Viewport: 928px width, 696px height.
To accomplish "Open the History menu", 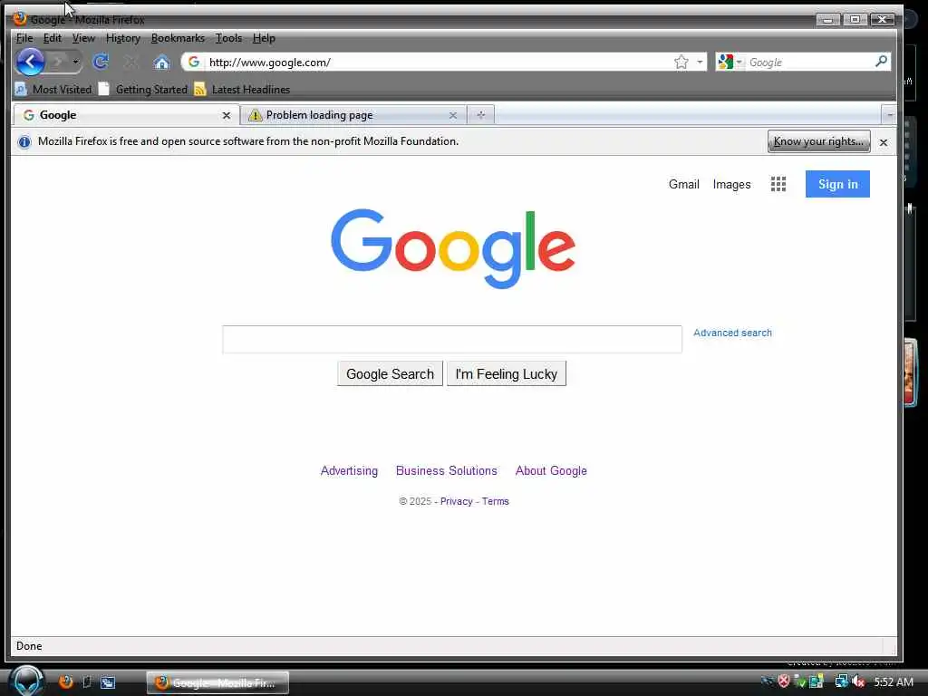I will (x=122, y=38).
